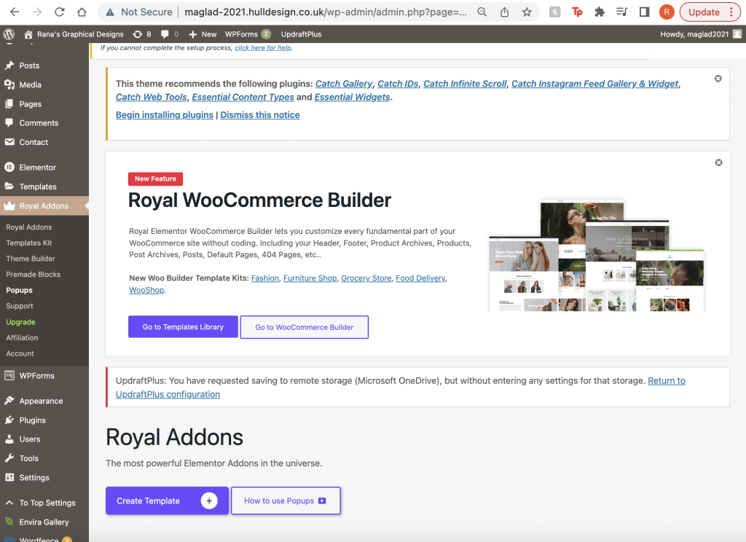
Task: Click Go to WooCommerce Builder button
Action: click(305, 327)
